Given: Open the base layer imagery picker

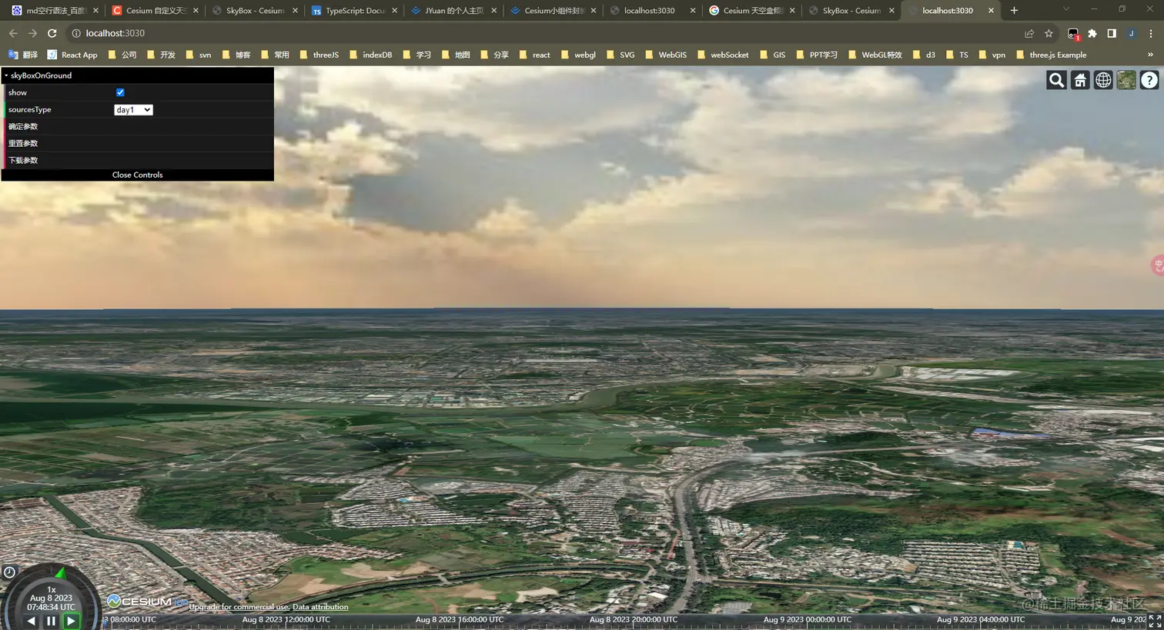Looking at the screenshot, I should pyautogui.click(x=1126, y=80).
